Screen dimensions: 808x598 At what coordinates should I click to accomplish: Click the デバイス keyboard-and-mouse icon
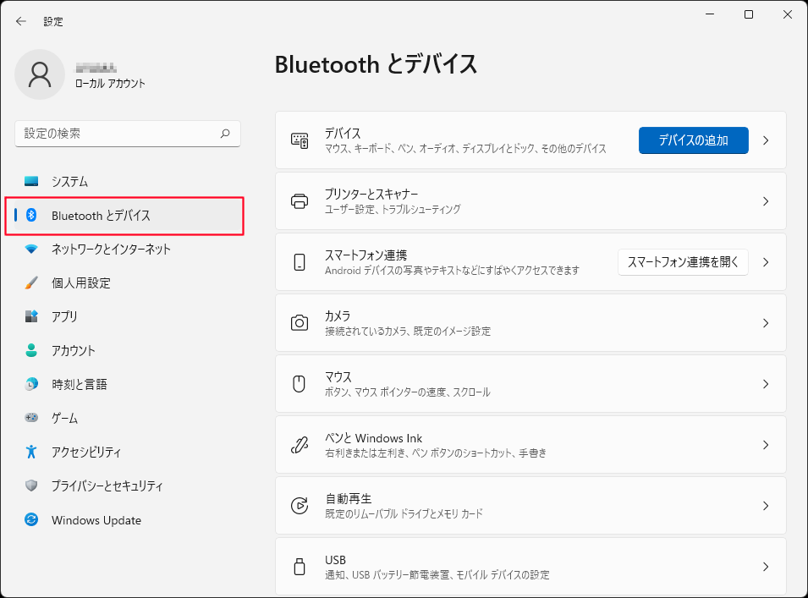(300, 140)
